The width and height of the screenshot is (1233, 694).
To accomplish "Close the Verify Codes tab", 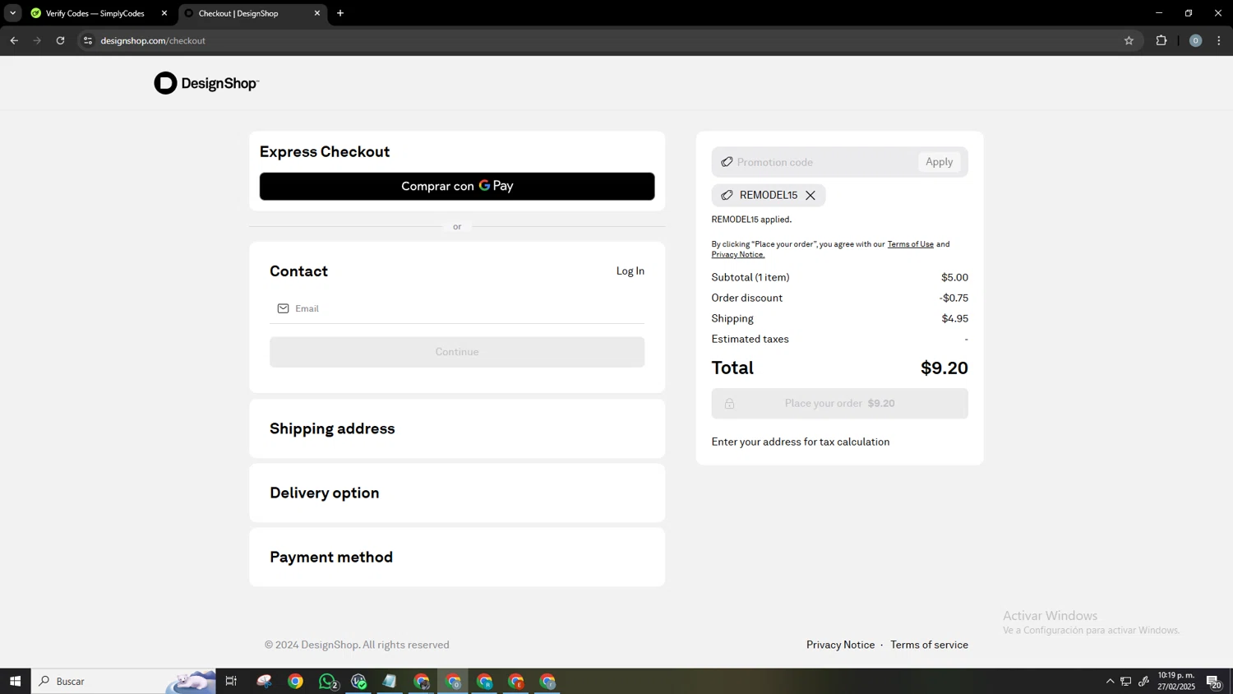I will (164, 13).
